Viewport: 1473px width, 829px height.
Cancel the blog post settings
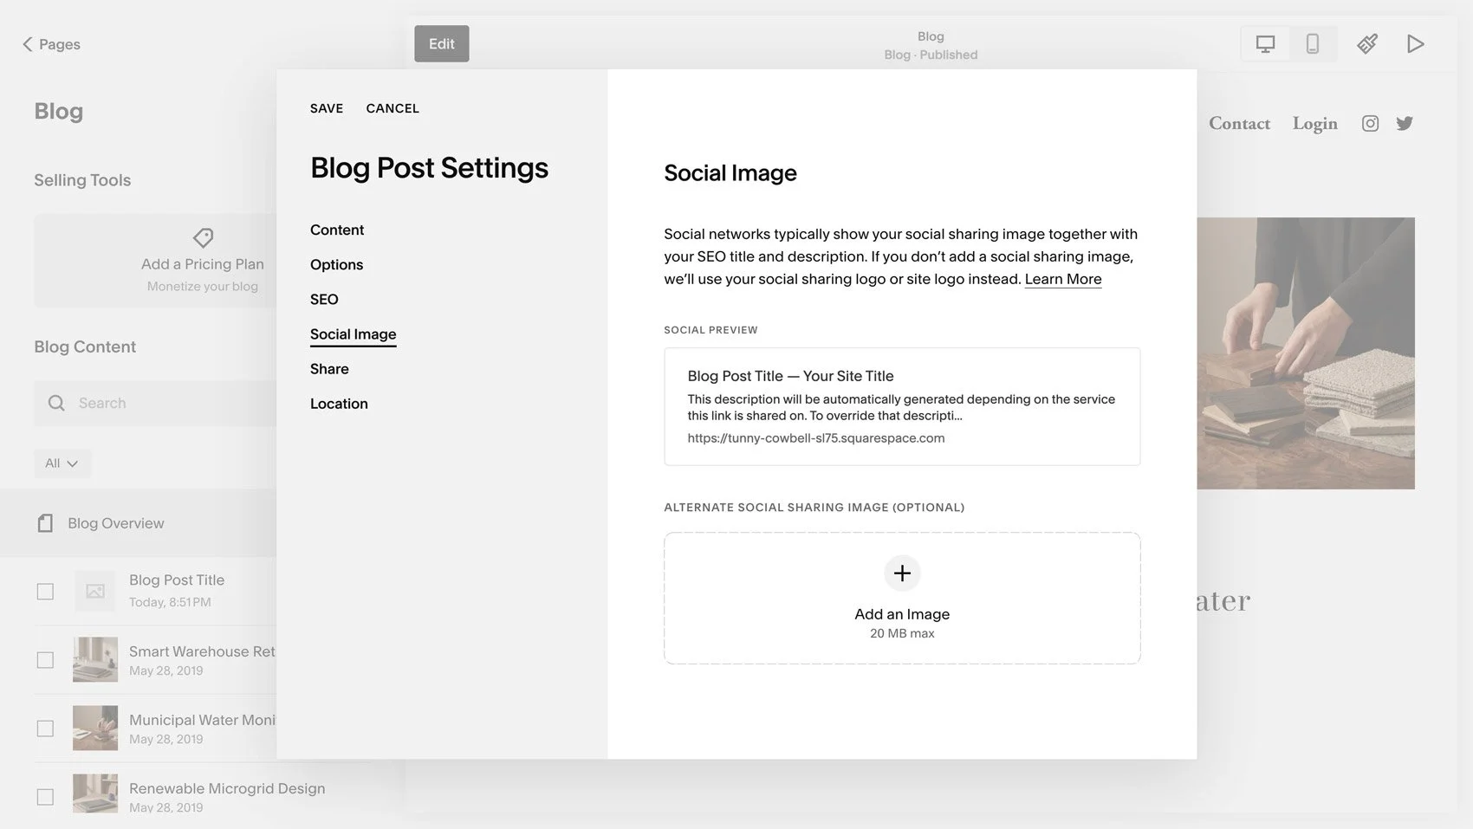[393, 108]
